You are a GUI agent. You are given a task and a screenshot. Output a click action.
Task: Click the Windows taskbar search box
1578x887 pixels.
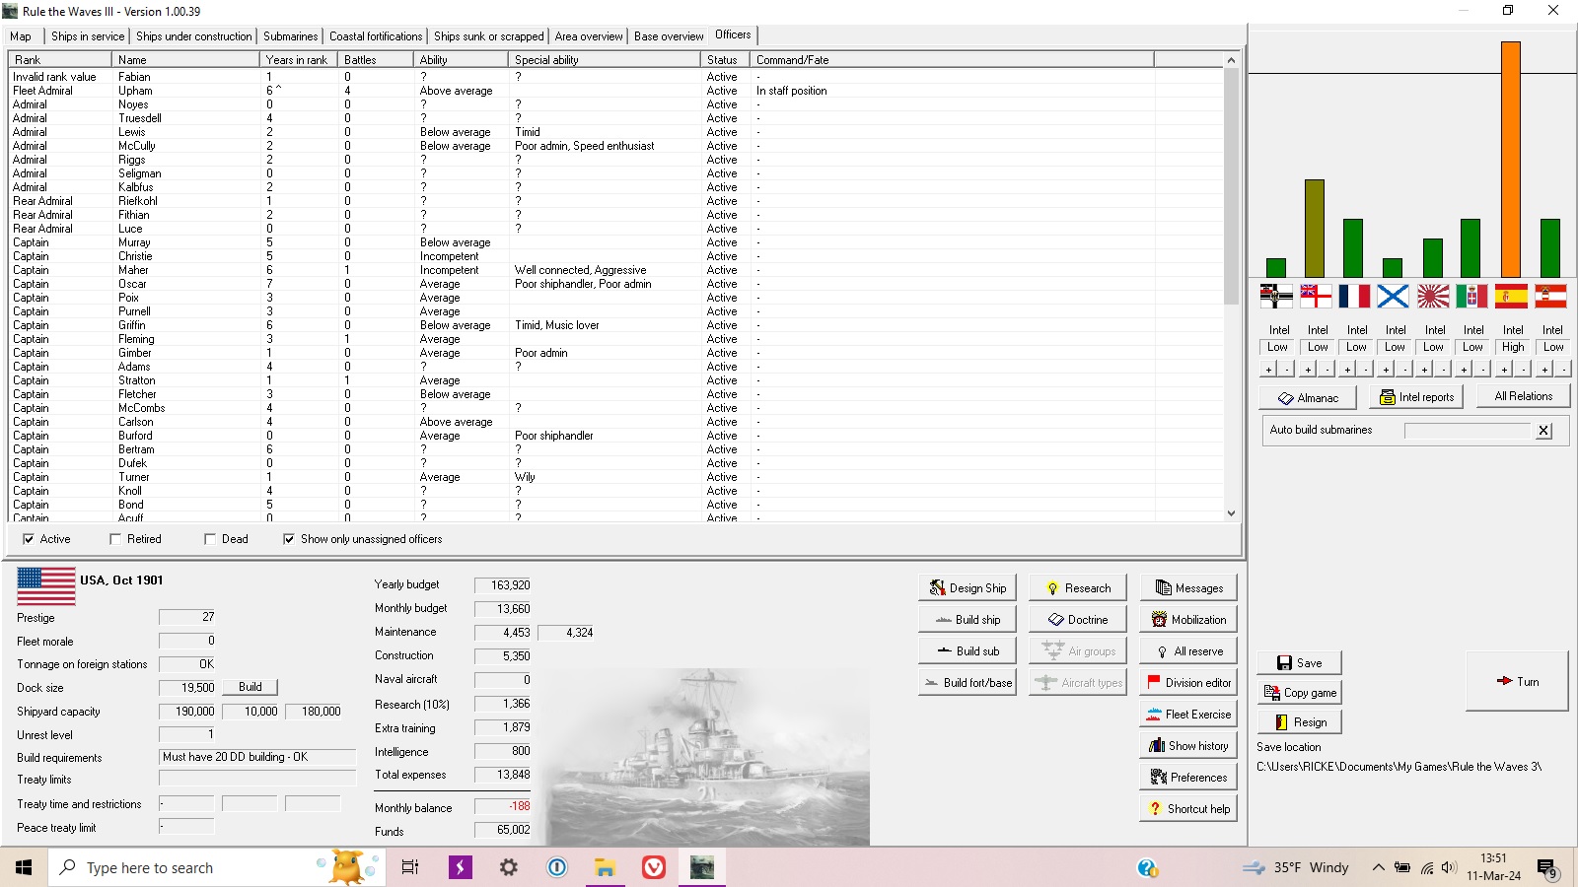(x=215, y=867)
